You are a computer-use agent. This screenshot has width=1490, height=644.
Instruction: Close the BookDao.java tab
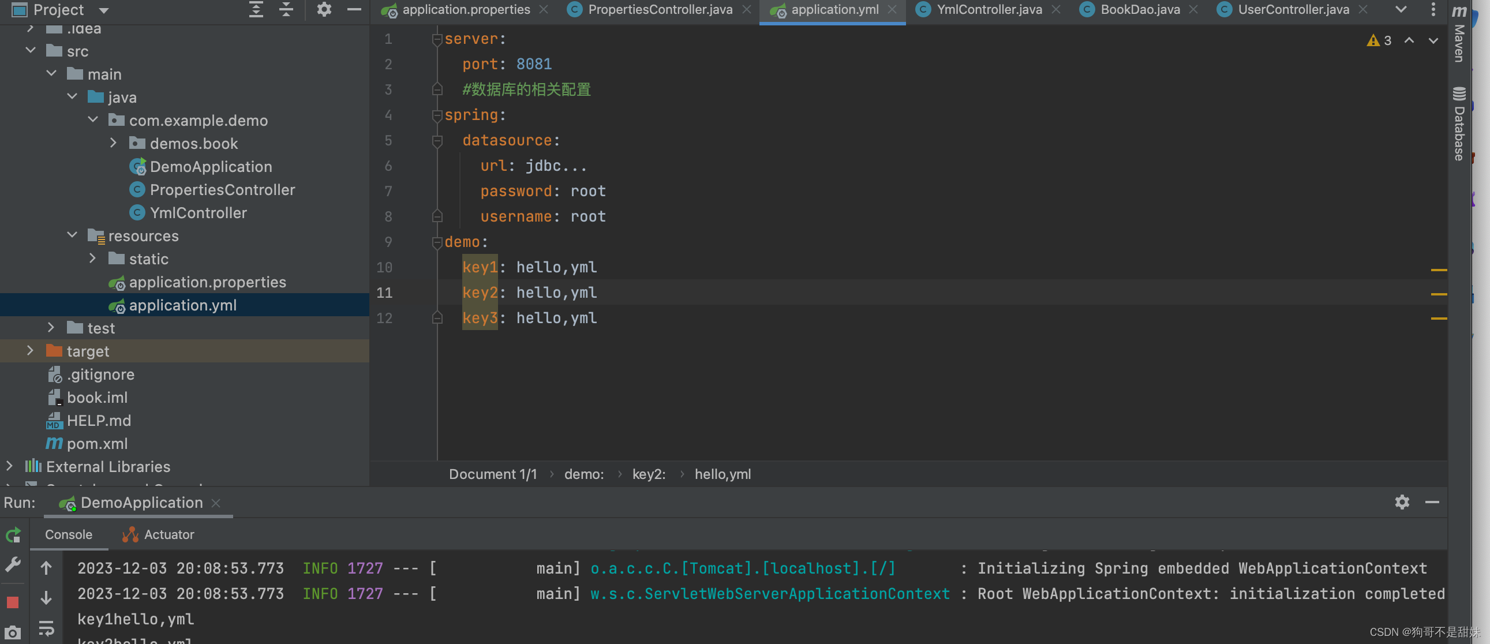pos(1193,10)
